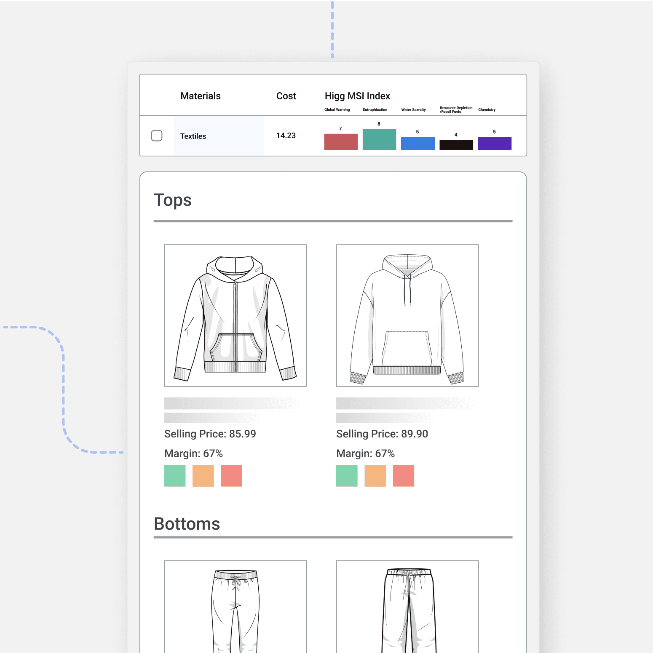Click the Cost column header

(x=286, y=96)
